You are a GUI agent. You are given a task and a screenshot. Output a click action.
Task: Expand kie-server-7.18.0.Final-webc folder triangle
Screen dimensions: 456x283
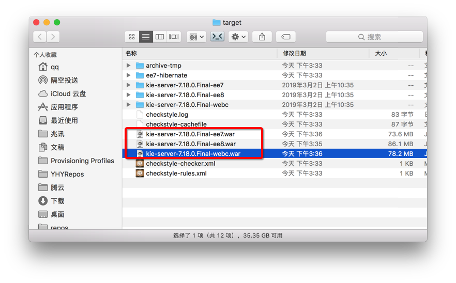tap(128, 105)
